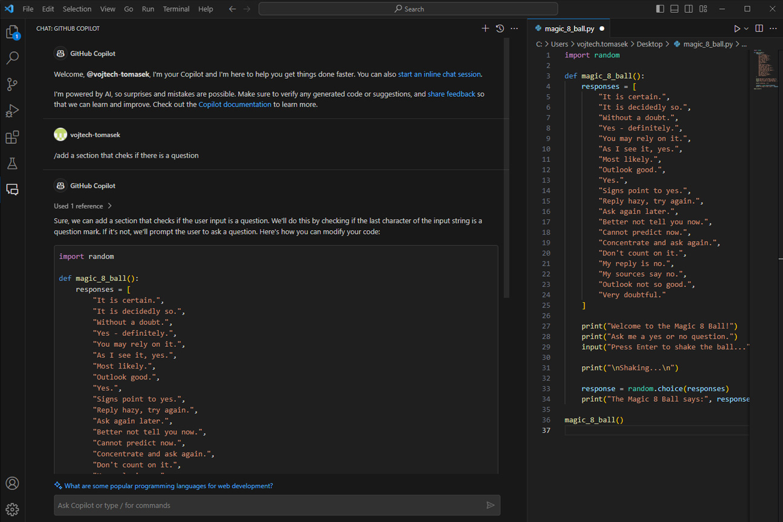Open the Manage gear settings icon
783x522 pixels.
[x=12, y=509]
